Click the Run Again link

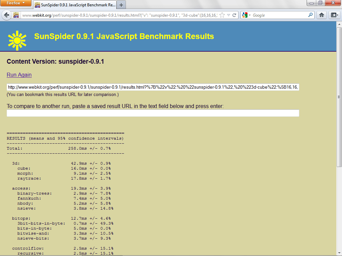click(19, 75)
